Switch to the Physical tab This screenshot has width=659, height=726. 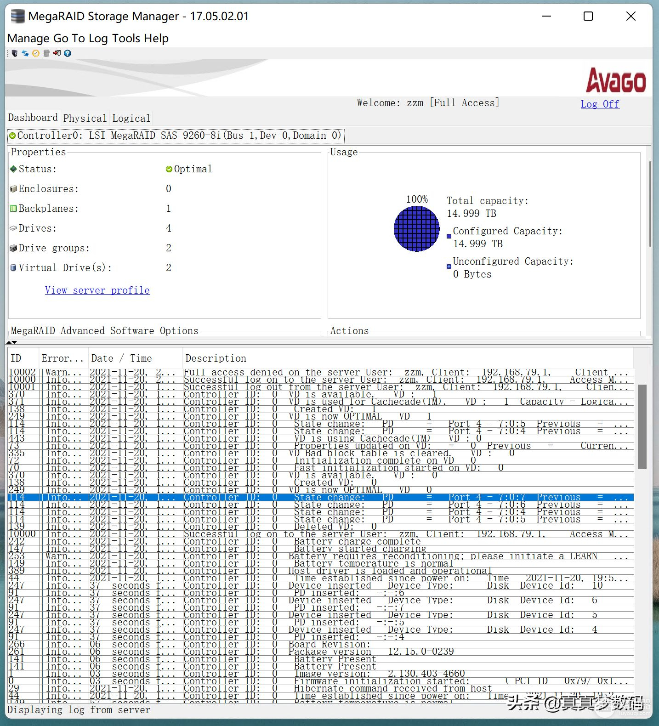point(85,118)
